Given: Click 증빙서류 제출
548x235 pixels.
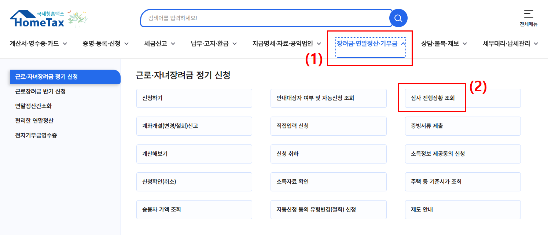Looking at the screenshot, I should click(463, 126).
